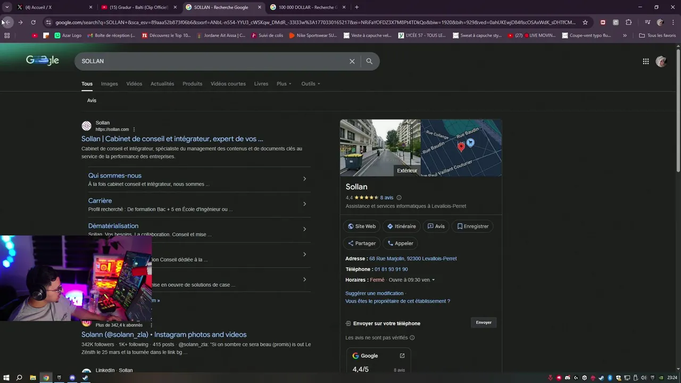Close the Gradur - Balti YouTube tab

[x=175, y=7]
